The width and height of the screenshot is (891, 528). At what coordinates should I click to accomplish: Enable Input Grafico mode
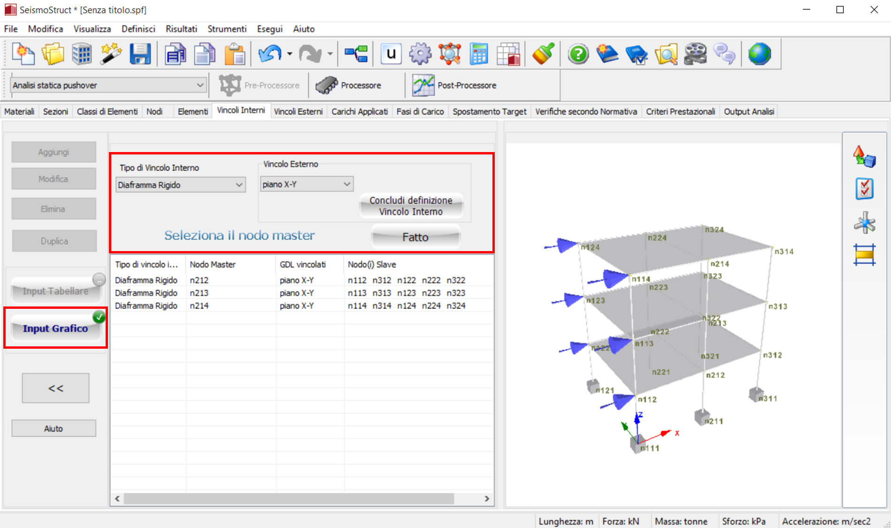tap(55, 329)
